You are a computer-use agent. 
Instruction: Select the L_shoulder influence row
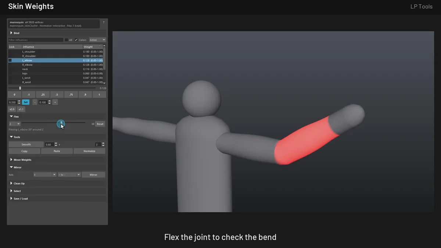point(55,52)
